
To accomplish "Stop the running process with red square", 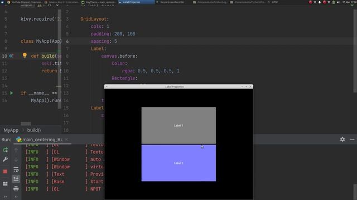I will tap(5, 172).
